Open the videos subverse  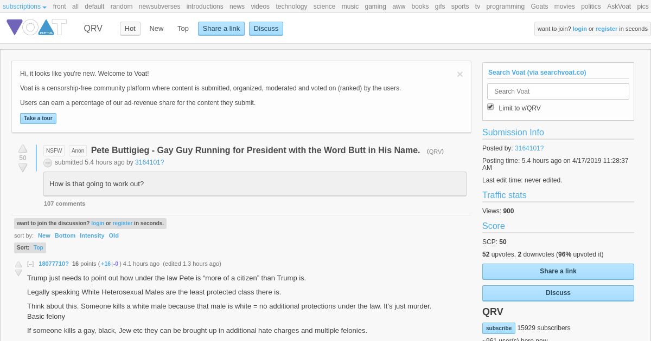[260, 6]
